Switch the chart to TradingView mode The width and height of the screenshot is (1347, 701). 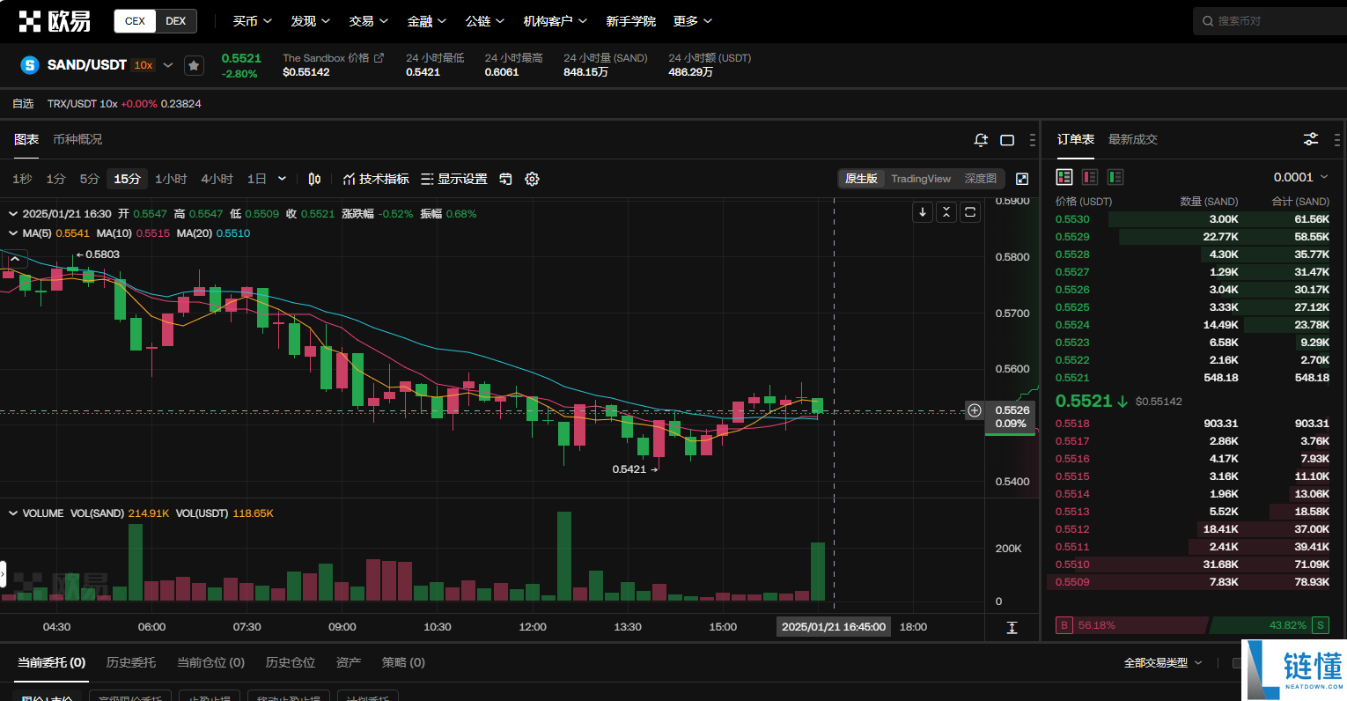[x=920, y=179]
